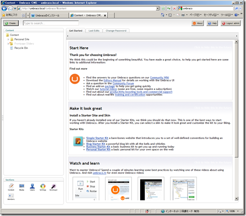The height and width of the screenshot is (216, 246).
Task: Open the IE Tools menu
Action: tap(227, 15)
